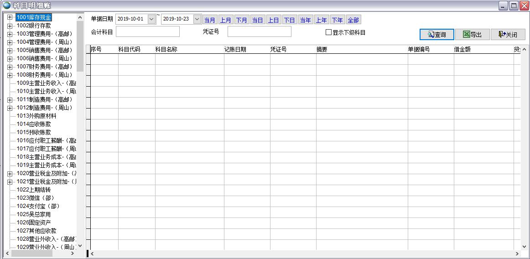Choose the 全部 date range option

(x=353, y=20)
